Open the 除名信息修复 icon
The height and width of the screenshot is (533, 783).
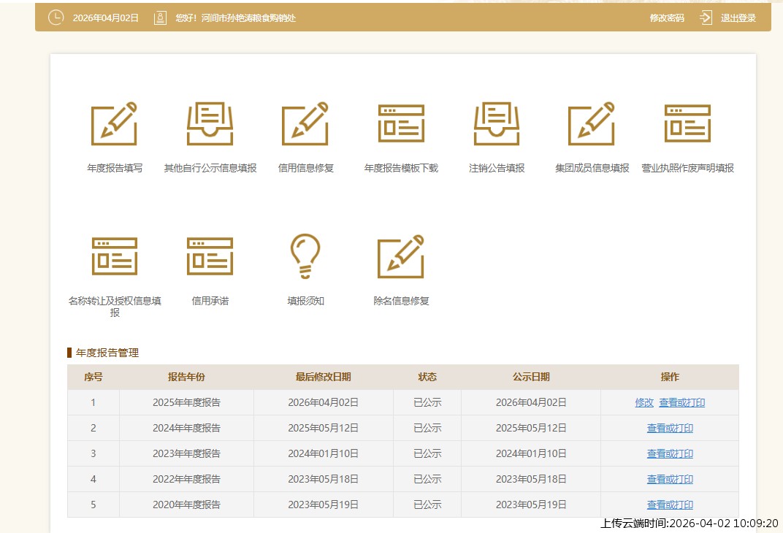pos(401,256)
